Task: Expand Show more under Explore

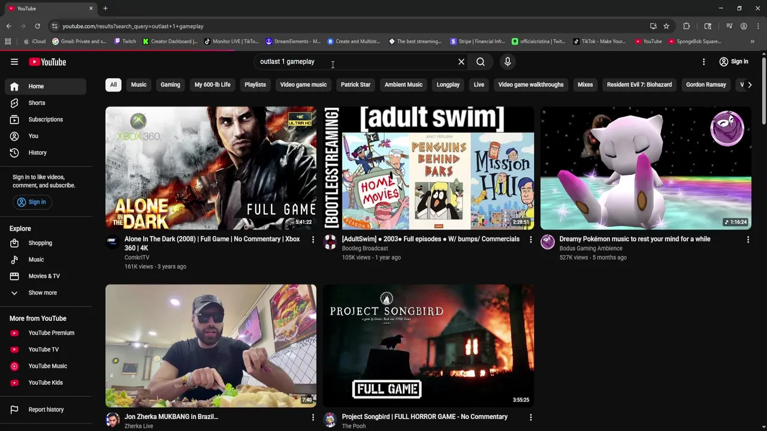Action: [x=46, y=293]
